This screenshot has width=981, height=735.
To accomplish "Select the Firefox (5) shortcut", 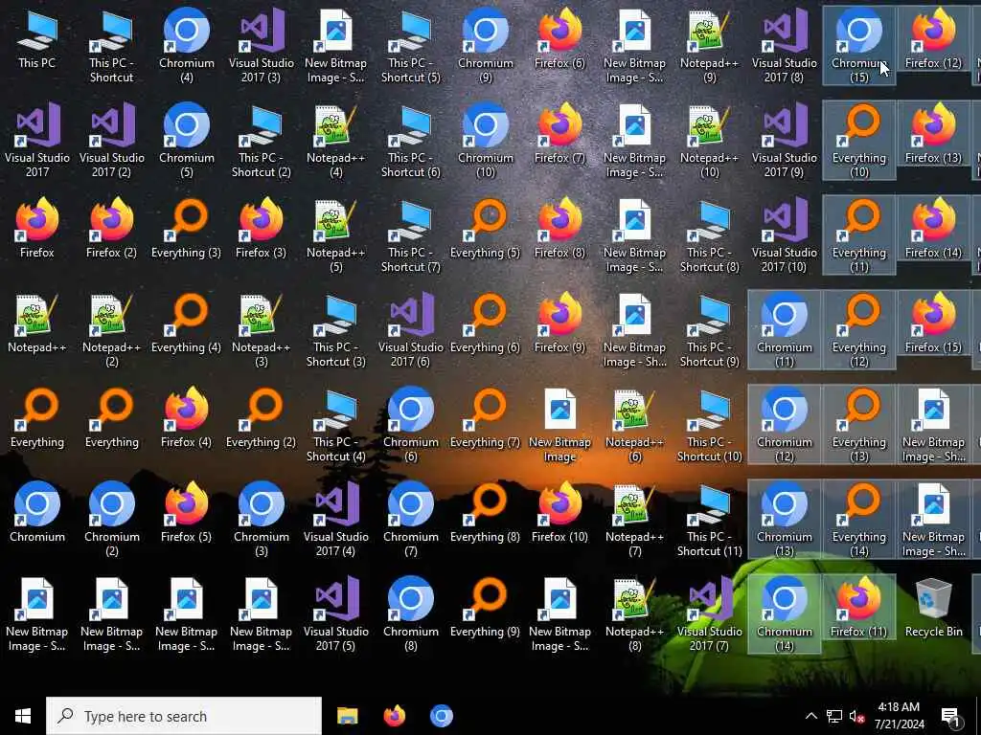I will coord(187,513).
